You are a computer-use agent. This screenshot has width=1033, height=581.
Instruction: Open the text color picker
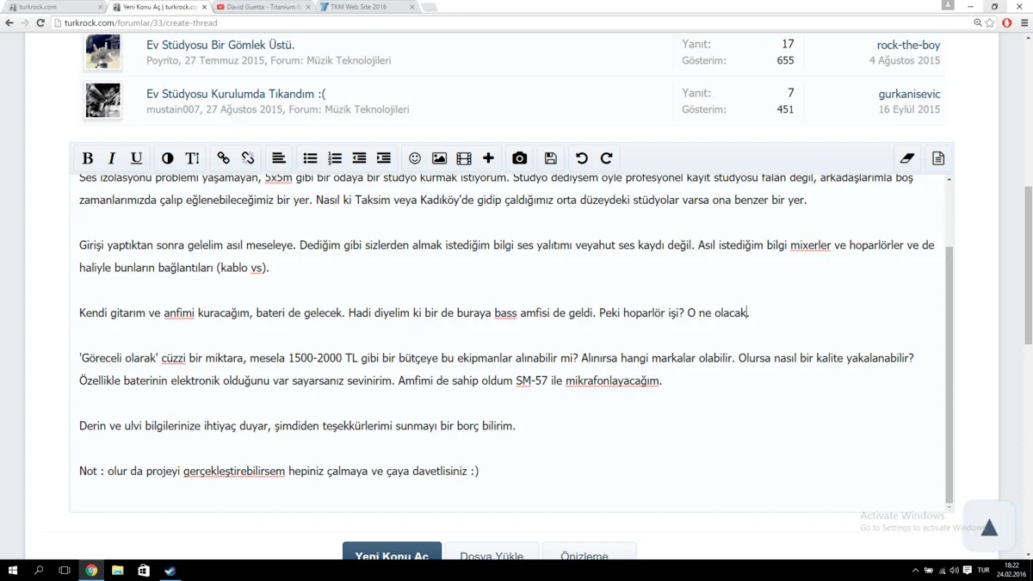167,158
